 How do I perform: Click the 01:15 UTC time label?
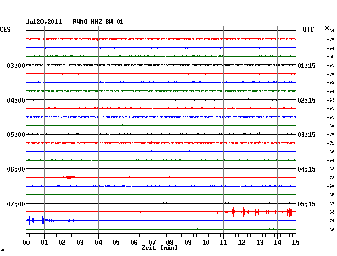pos(306,66)
